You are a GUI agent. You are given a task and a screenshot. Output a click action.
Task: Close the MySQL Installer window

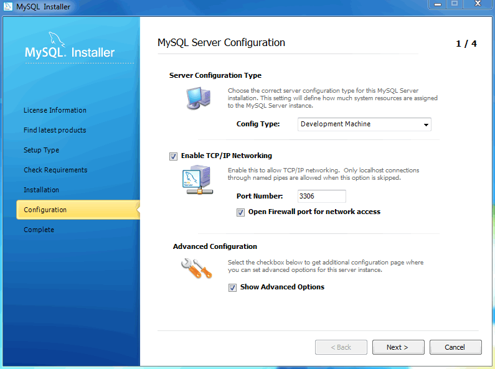(x=478, y=4)
